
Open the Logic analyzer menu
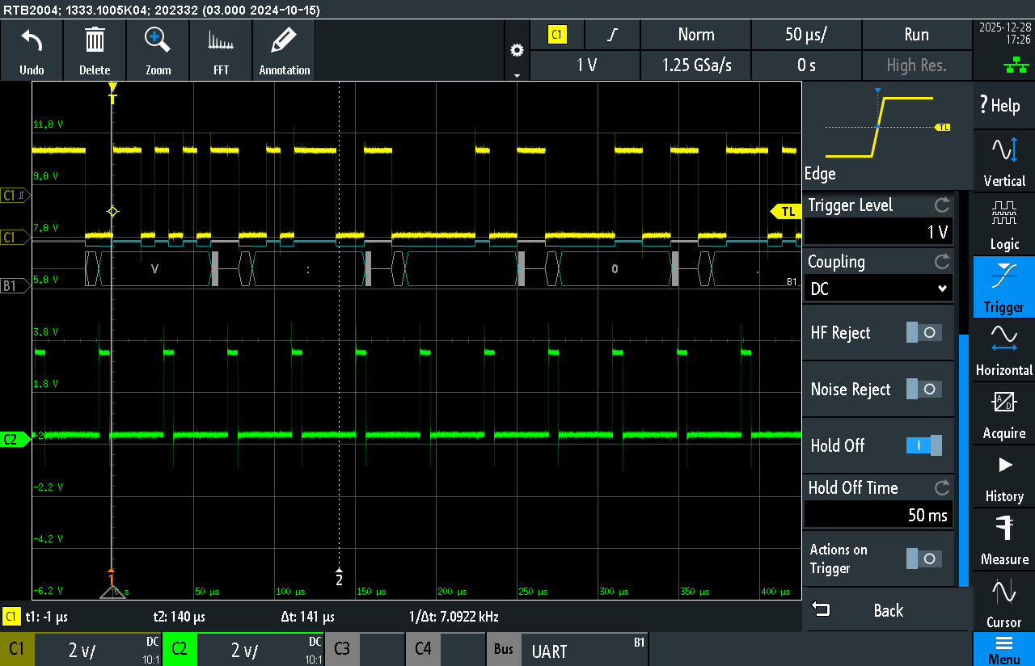point(1003,225)
